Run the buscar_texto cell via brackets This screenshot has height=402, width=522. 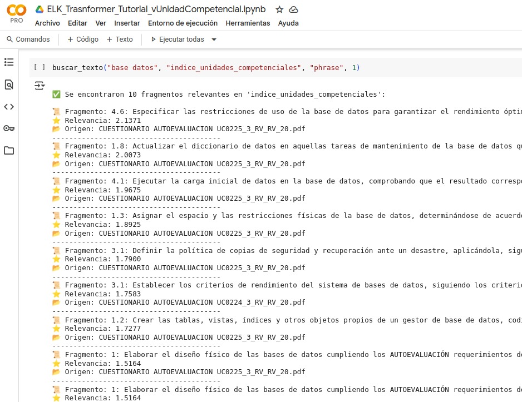pos(39,67)
